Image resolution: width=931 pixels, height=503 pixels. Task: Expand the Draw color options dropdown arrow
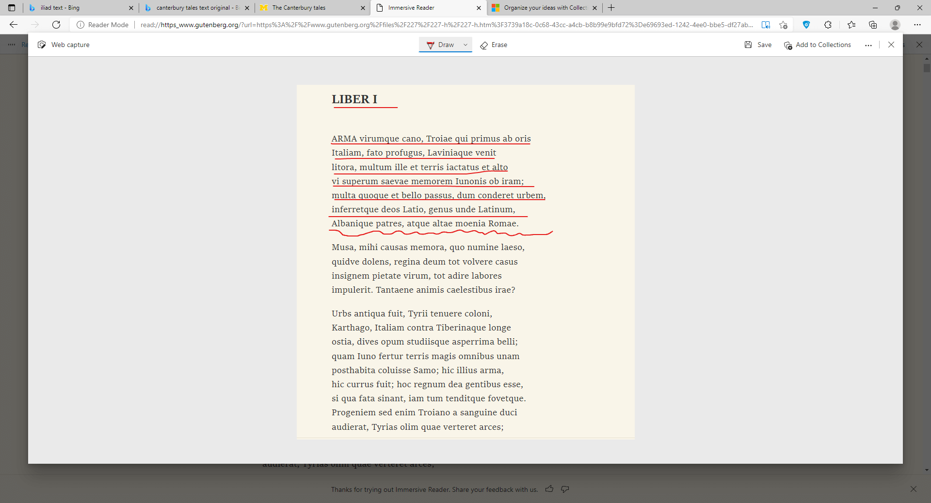[465, 45]
